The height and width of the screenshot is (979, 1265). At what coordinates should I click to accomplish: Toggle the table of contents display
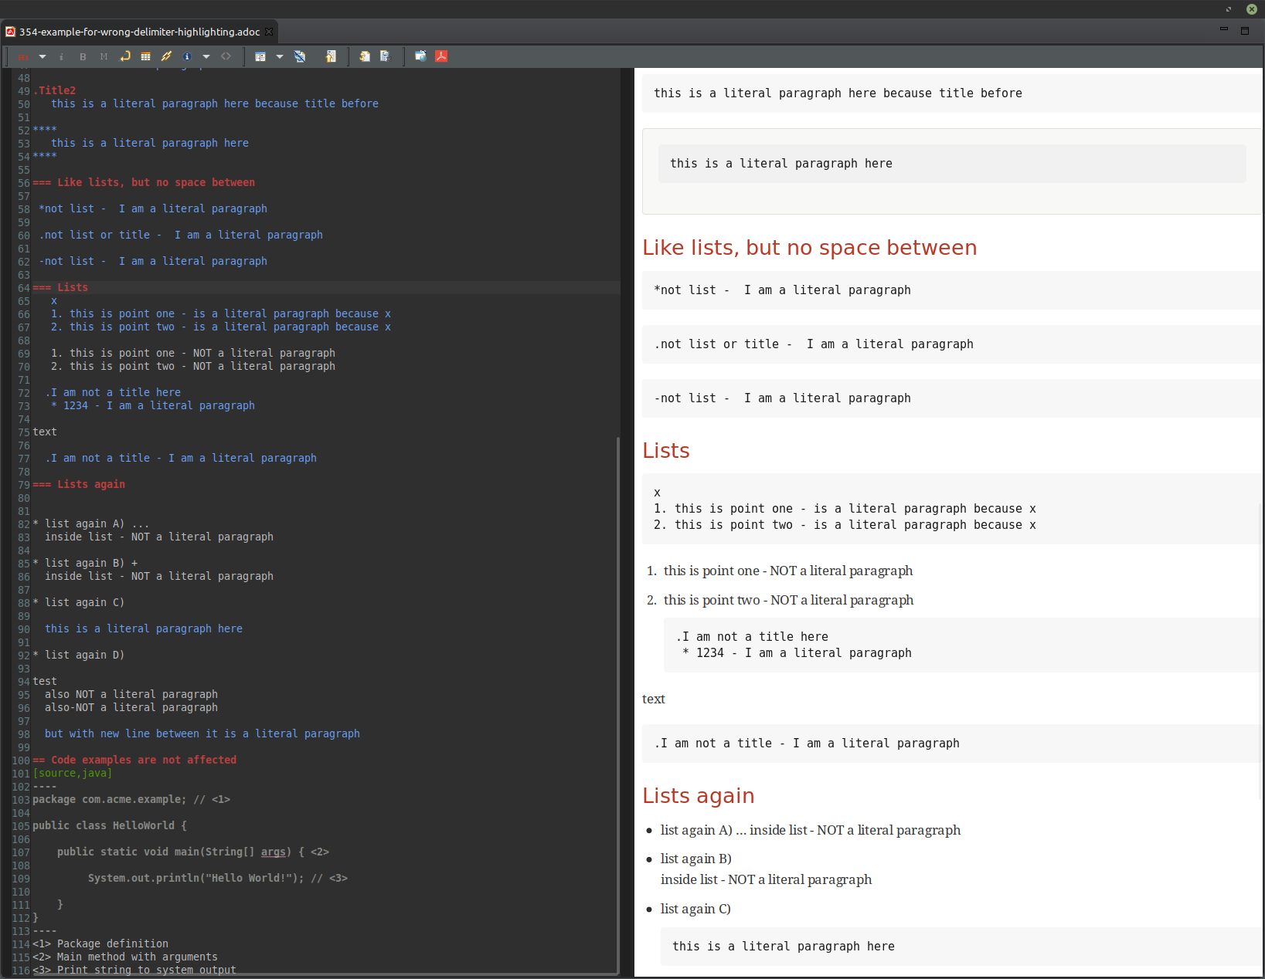pyautogui.click(x=331, y=56)
